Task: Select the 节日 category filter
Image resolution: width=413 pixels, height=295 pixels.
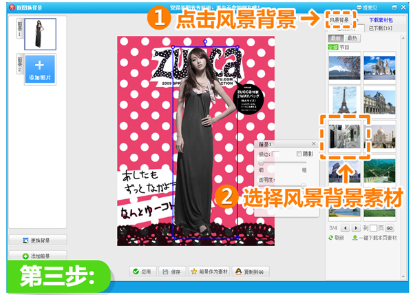Action: (344, 47)
